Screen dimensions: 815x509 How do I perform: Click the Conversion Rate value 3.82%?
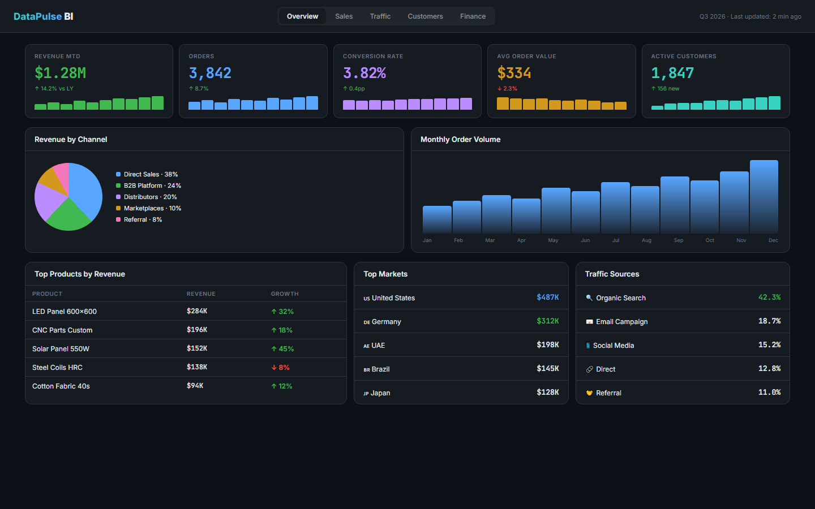pos(364,73)
